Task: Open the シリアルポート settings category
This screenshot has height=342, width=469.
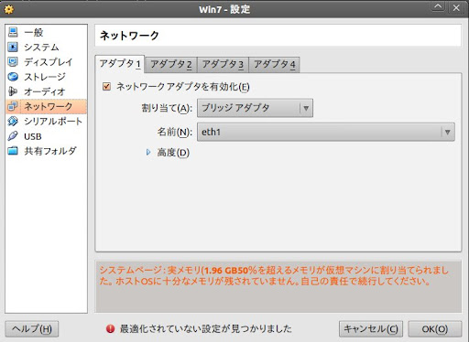Action: (x=46, y=121)
